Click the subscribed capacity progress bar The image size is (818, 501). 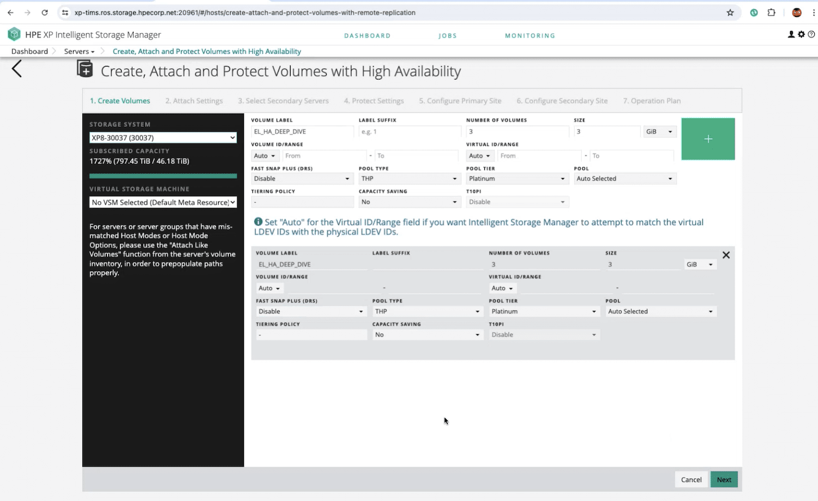(163, 176)
